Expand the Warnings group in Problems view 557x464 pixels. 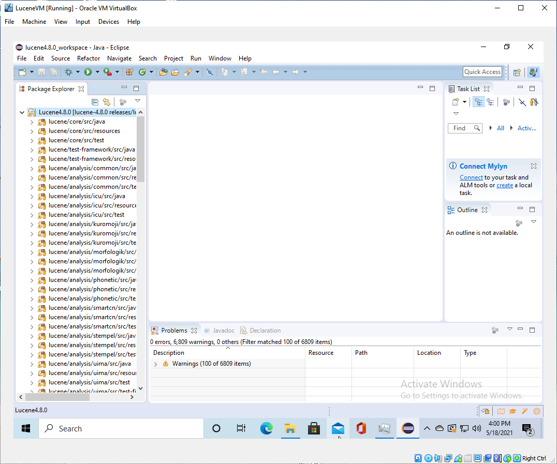pyautogui.click(x=156, y=364)
